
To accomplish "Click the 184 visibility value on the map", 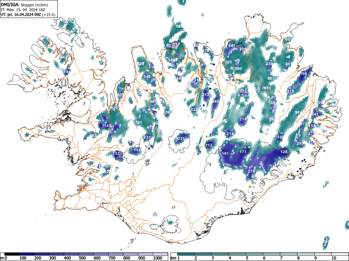I will click(67, 72).
